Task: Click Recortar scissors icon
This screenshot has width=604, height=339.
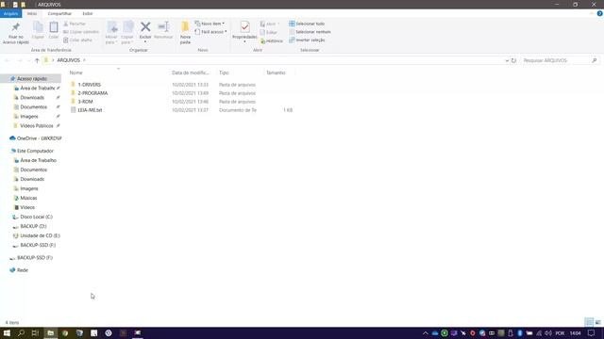Action: click(66, 24)
